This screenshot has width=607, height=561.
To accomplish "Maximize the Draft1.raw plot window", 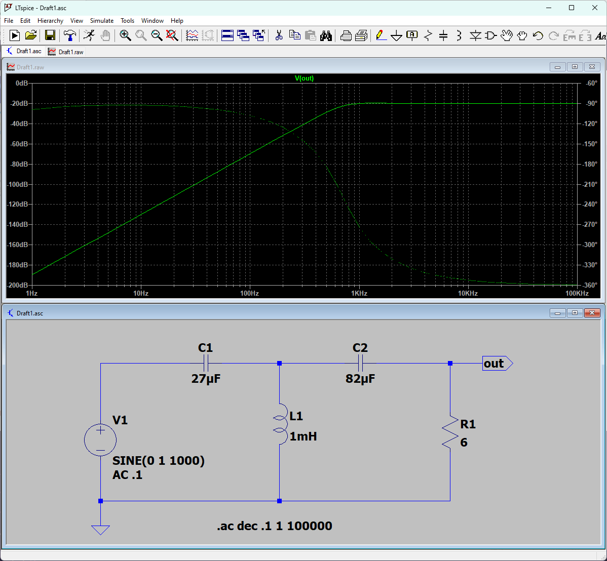I will 575,67.
